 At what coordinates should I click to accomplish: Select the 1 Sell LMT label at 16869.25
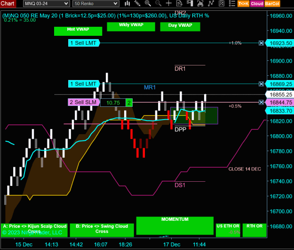[x=84, y=84]
